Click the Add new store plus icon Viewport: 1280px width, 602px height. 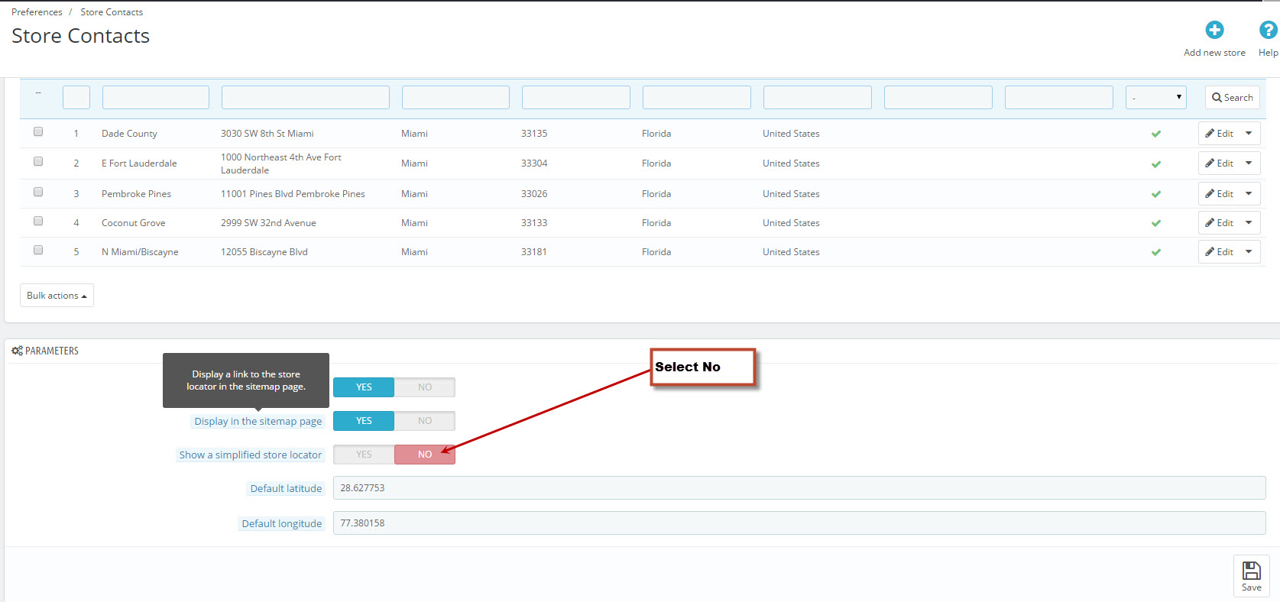(x=1214, y=30)
